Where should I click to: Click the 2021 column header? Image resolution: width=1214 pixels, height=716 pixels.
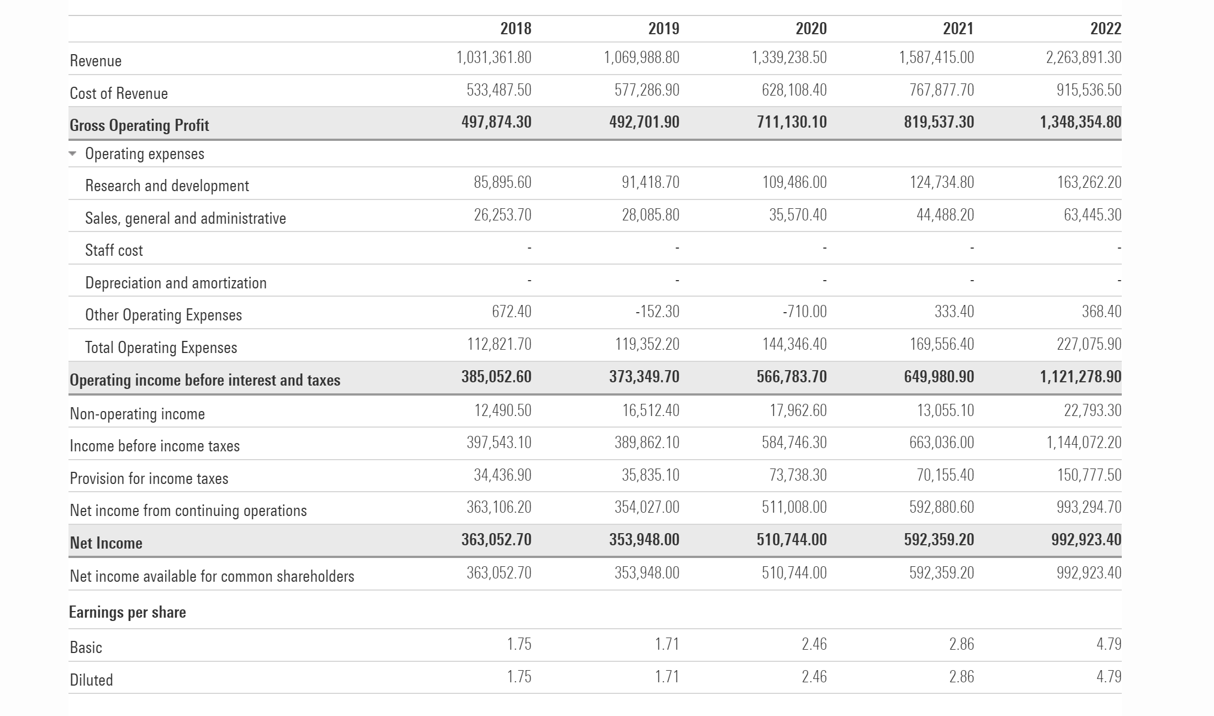958,28
